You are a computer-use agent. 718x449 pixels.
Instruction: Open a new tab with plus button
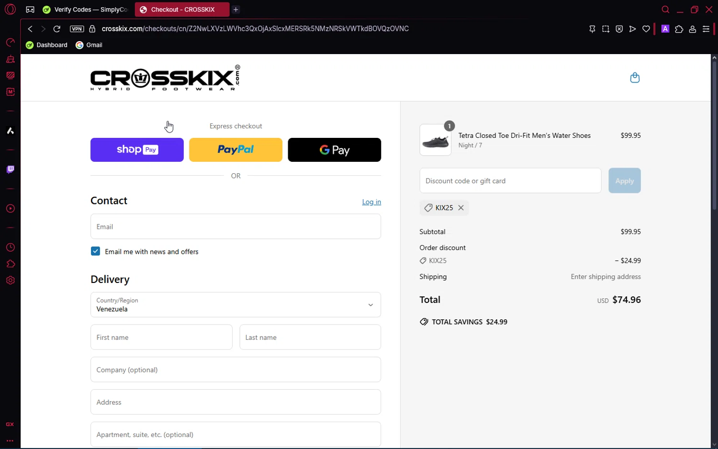(236, 10)
